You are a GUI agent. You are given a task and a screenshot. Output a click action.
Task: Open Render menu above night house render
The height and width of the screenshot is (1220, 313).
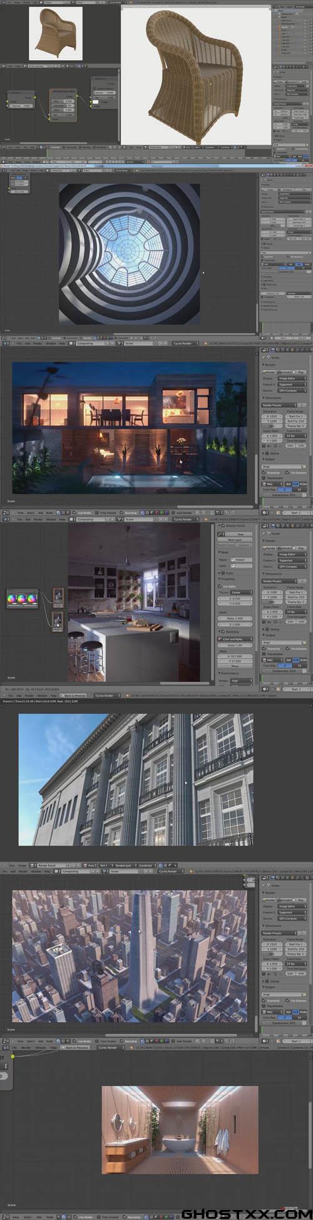point(38,343)
